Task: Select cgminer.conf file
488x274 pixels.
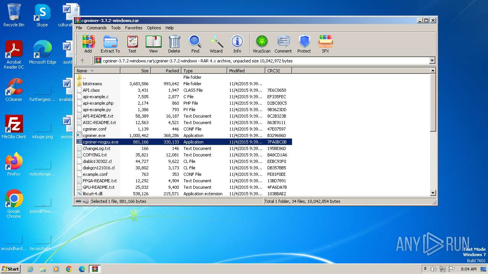Action: pyautogui.click(x=183, y=129)
